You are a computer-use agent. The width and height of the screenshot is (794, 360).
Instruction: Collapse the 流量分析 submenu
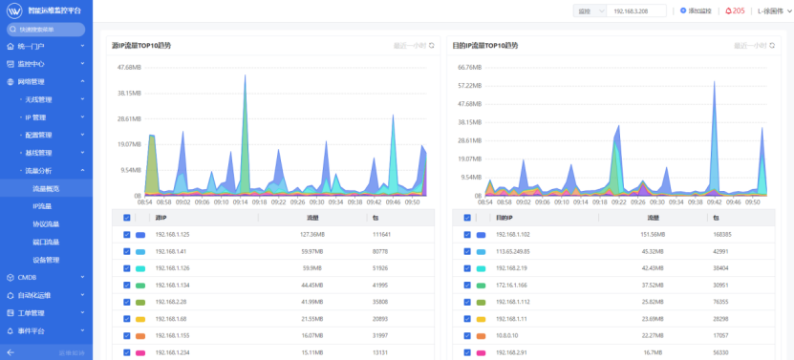point(46,171)
